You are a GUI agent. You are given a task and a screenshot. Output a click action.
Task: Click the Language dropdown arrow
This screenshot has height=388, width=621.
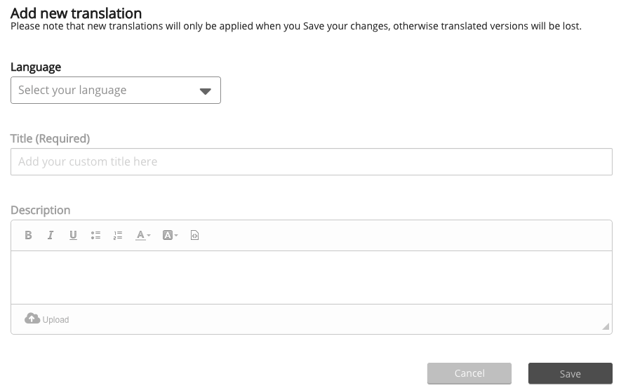pos(206,91)
